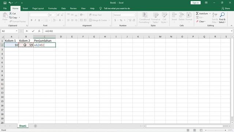Click the Copy button
Viewport: 234px width, 132px height.
(x=13, y=18)
